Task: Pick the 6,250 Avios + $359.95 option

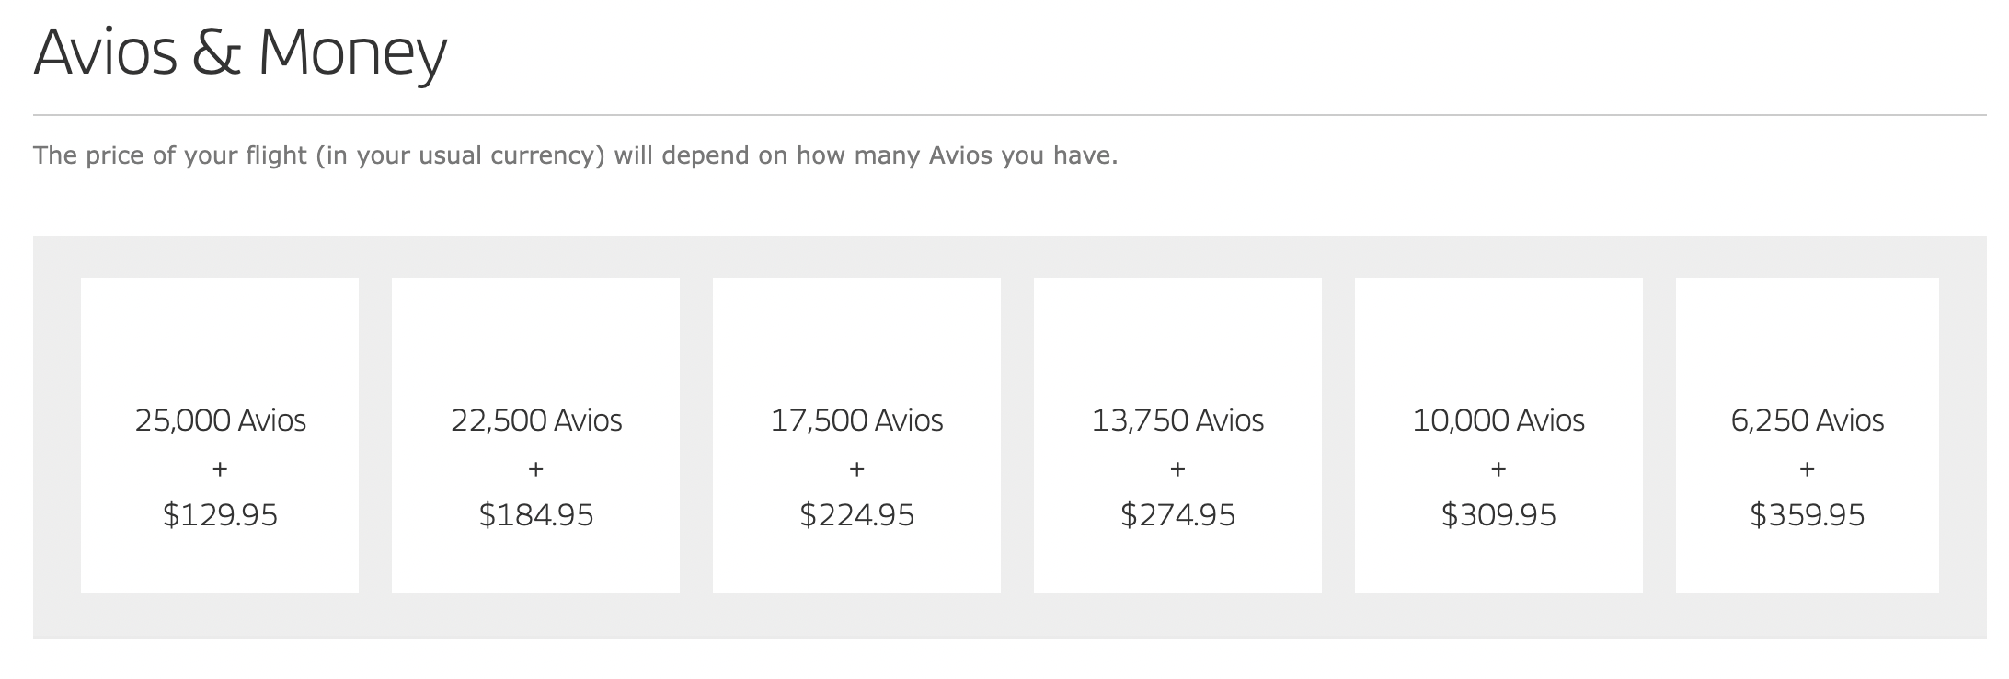Action: point(1808,435)
